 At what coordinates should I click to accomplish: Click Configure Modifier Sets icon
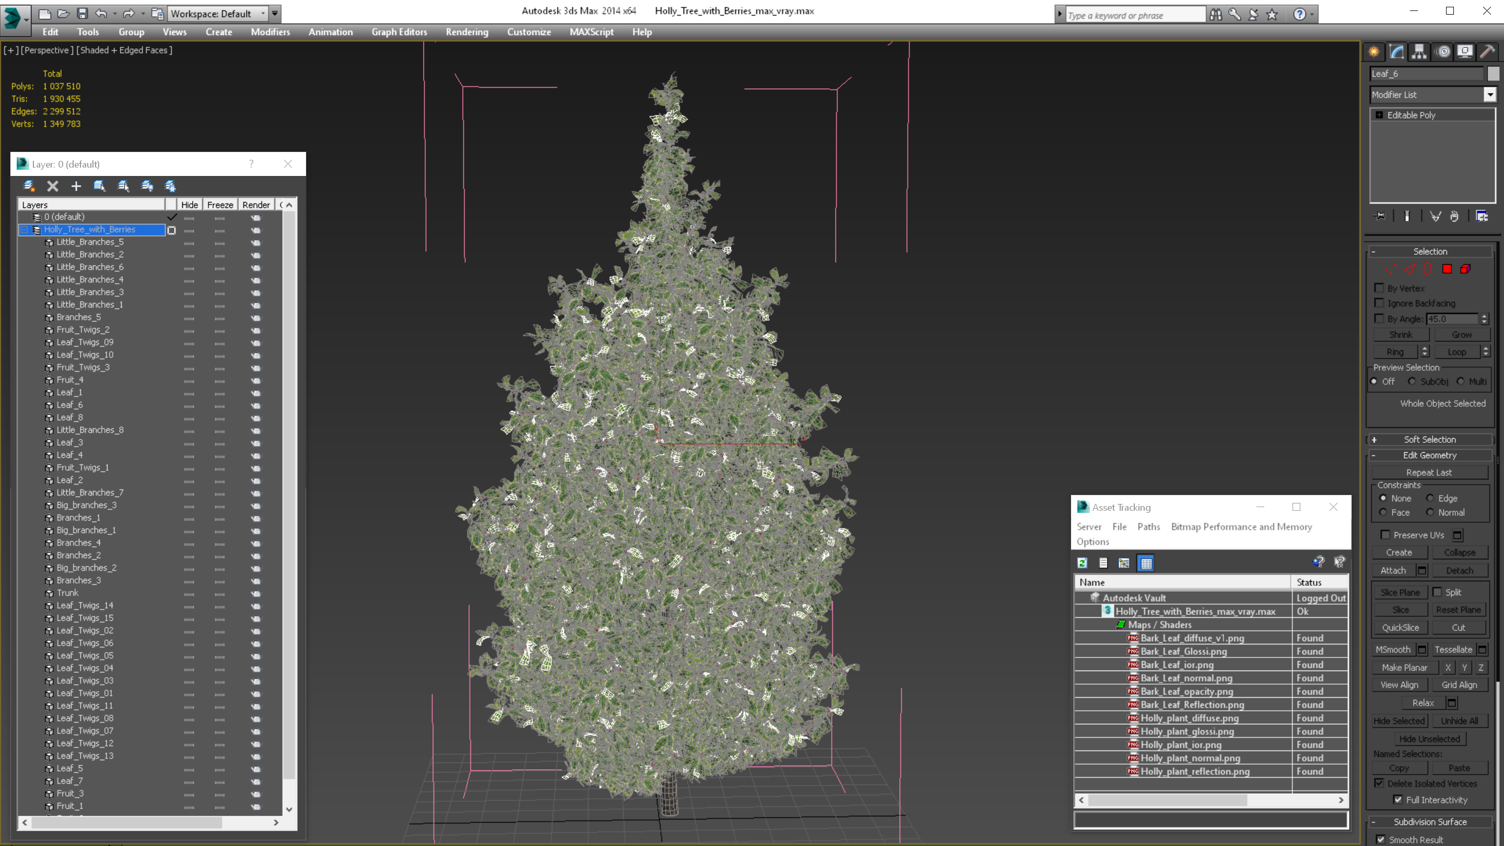[x=1482, y=216]
